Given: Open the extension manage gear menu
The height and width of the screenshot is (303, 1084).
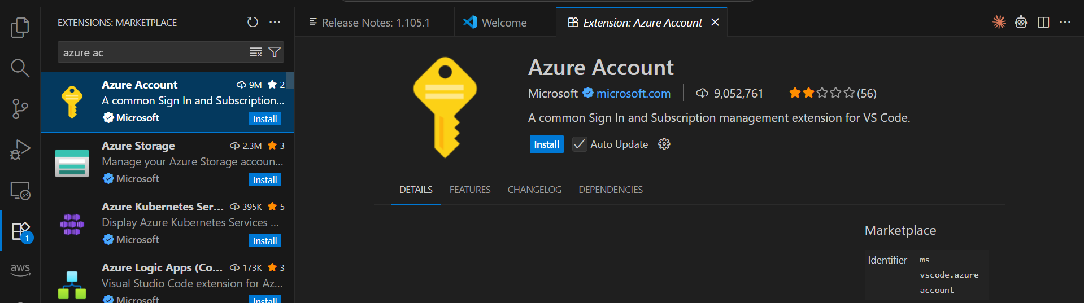Looking at the screenshot, I should [x=664, y=144].
